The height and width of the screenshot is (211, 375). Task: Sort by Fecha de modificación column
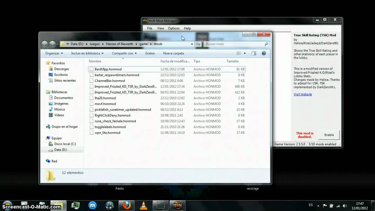[175, 61]
